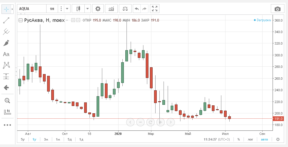Toggle percentage scale with % button
The width and height of the screenshot is (288, 147).
(239, 139)
